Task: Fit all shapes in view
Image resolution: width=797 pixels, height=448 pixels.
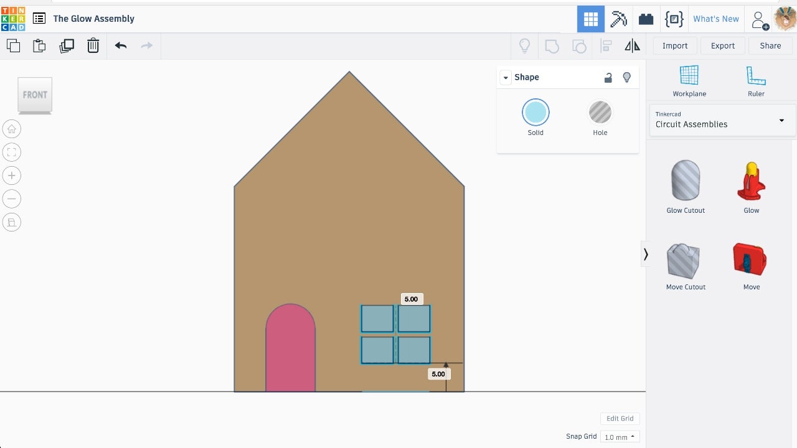Action: [x=12, y=152]
